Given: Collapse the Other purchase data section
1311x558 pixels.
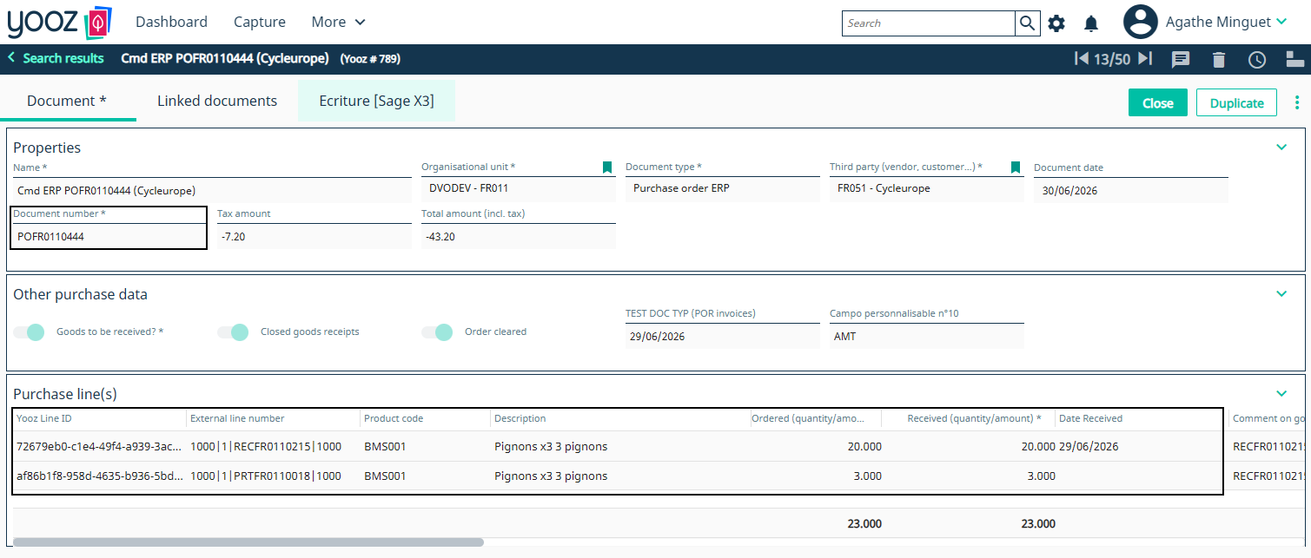Looking at the screenshot, I should [x=1281, y=293].
